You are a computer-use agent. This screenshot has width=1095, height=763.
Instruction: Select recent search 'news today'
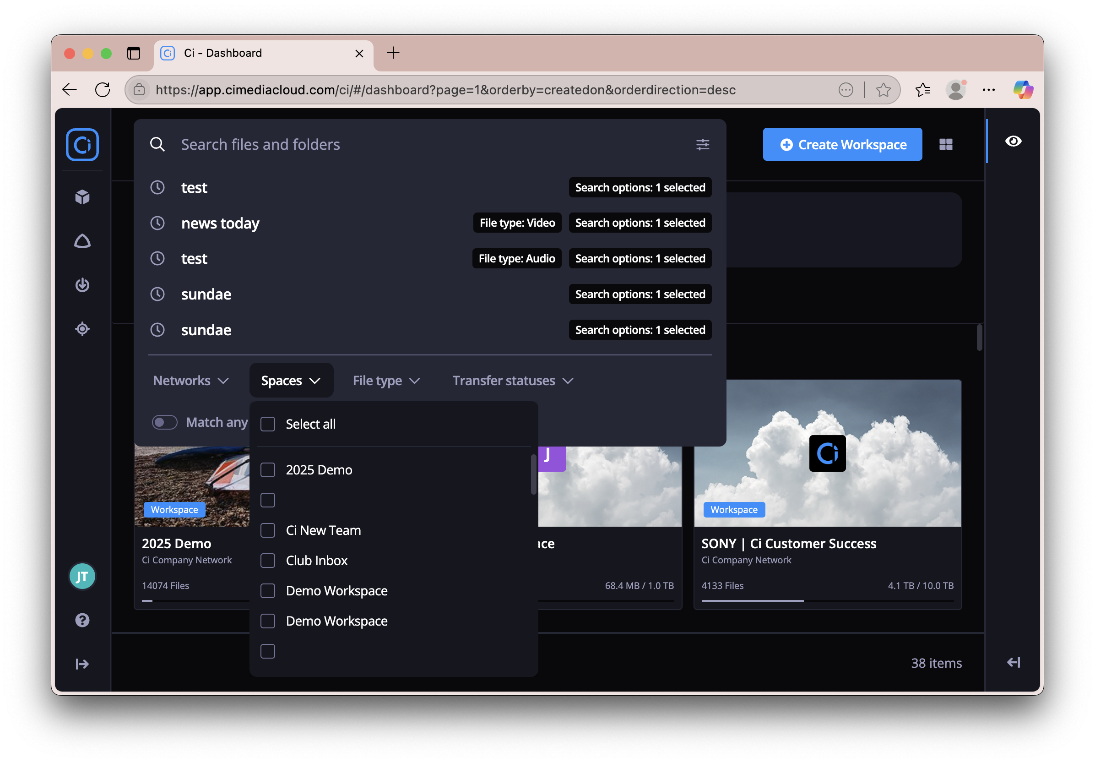[x=430, y=223]
